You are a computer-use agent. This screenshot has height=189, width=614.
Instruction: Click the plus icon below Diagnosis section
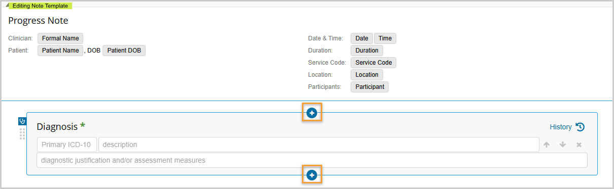point(312,175)
